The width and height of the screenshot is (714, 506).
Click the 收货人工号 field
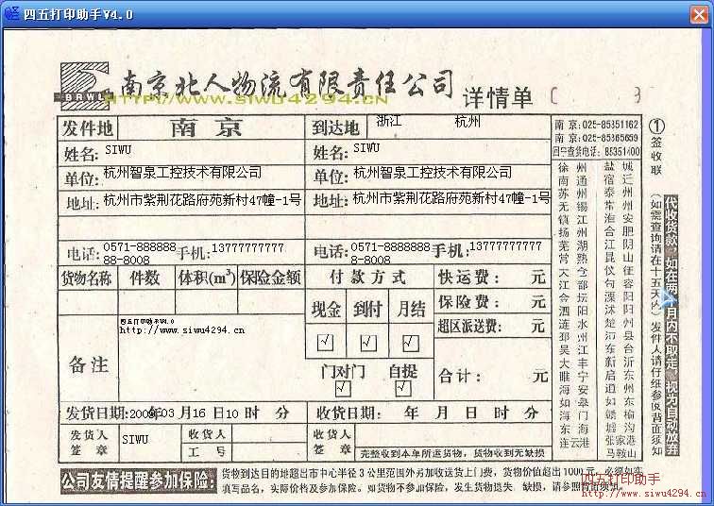pyautogui.click(x=268, y=452)
